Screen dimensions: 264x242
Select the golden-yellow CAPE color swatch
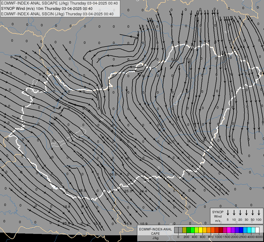(205, 230)
